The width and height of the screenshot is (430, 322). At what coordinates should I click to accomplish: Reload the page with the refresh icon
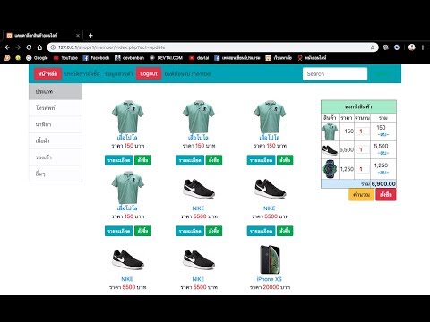point(29,47)
